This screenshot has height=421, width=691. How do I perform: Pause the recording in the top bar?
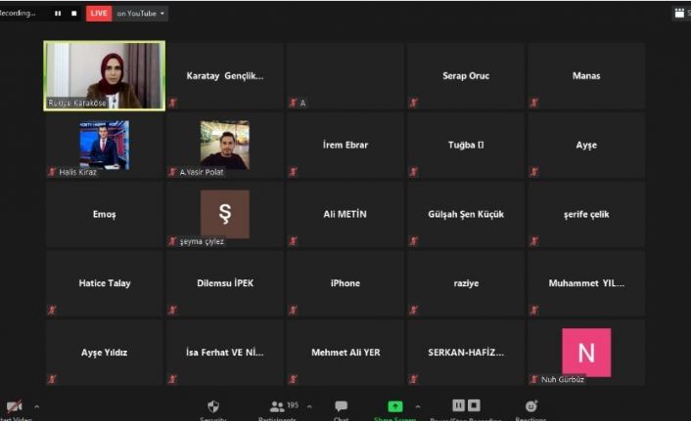(58, 14)
